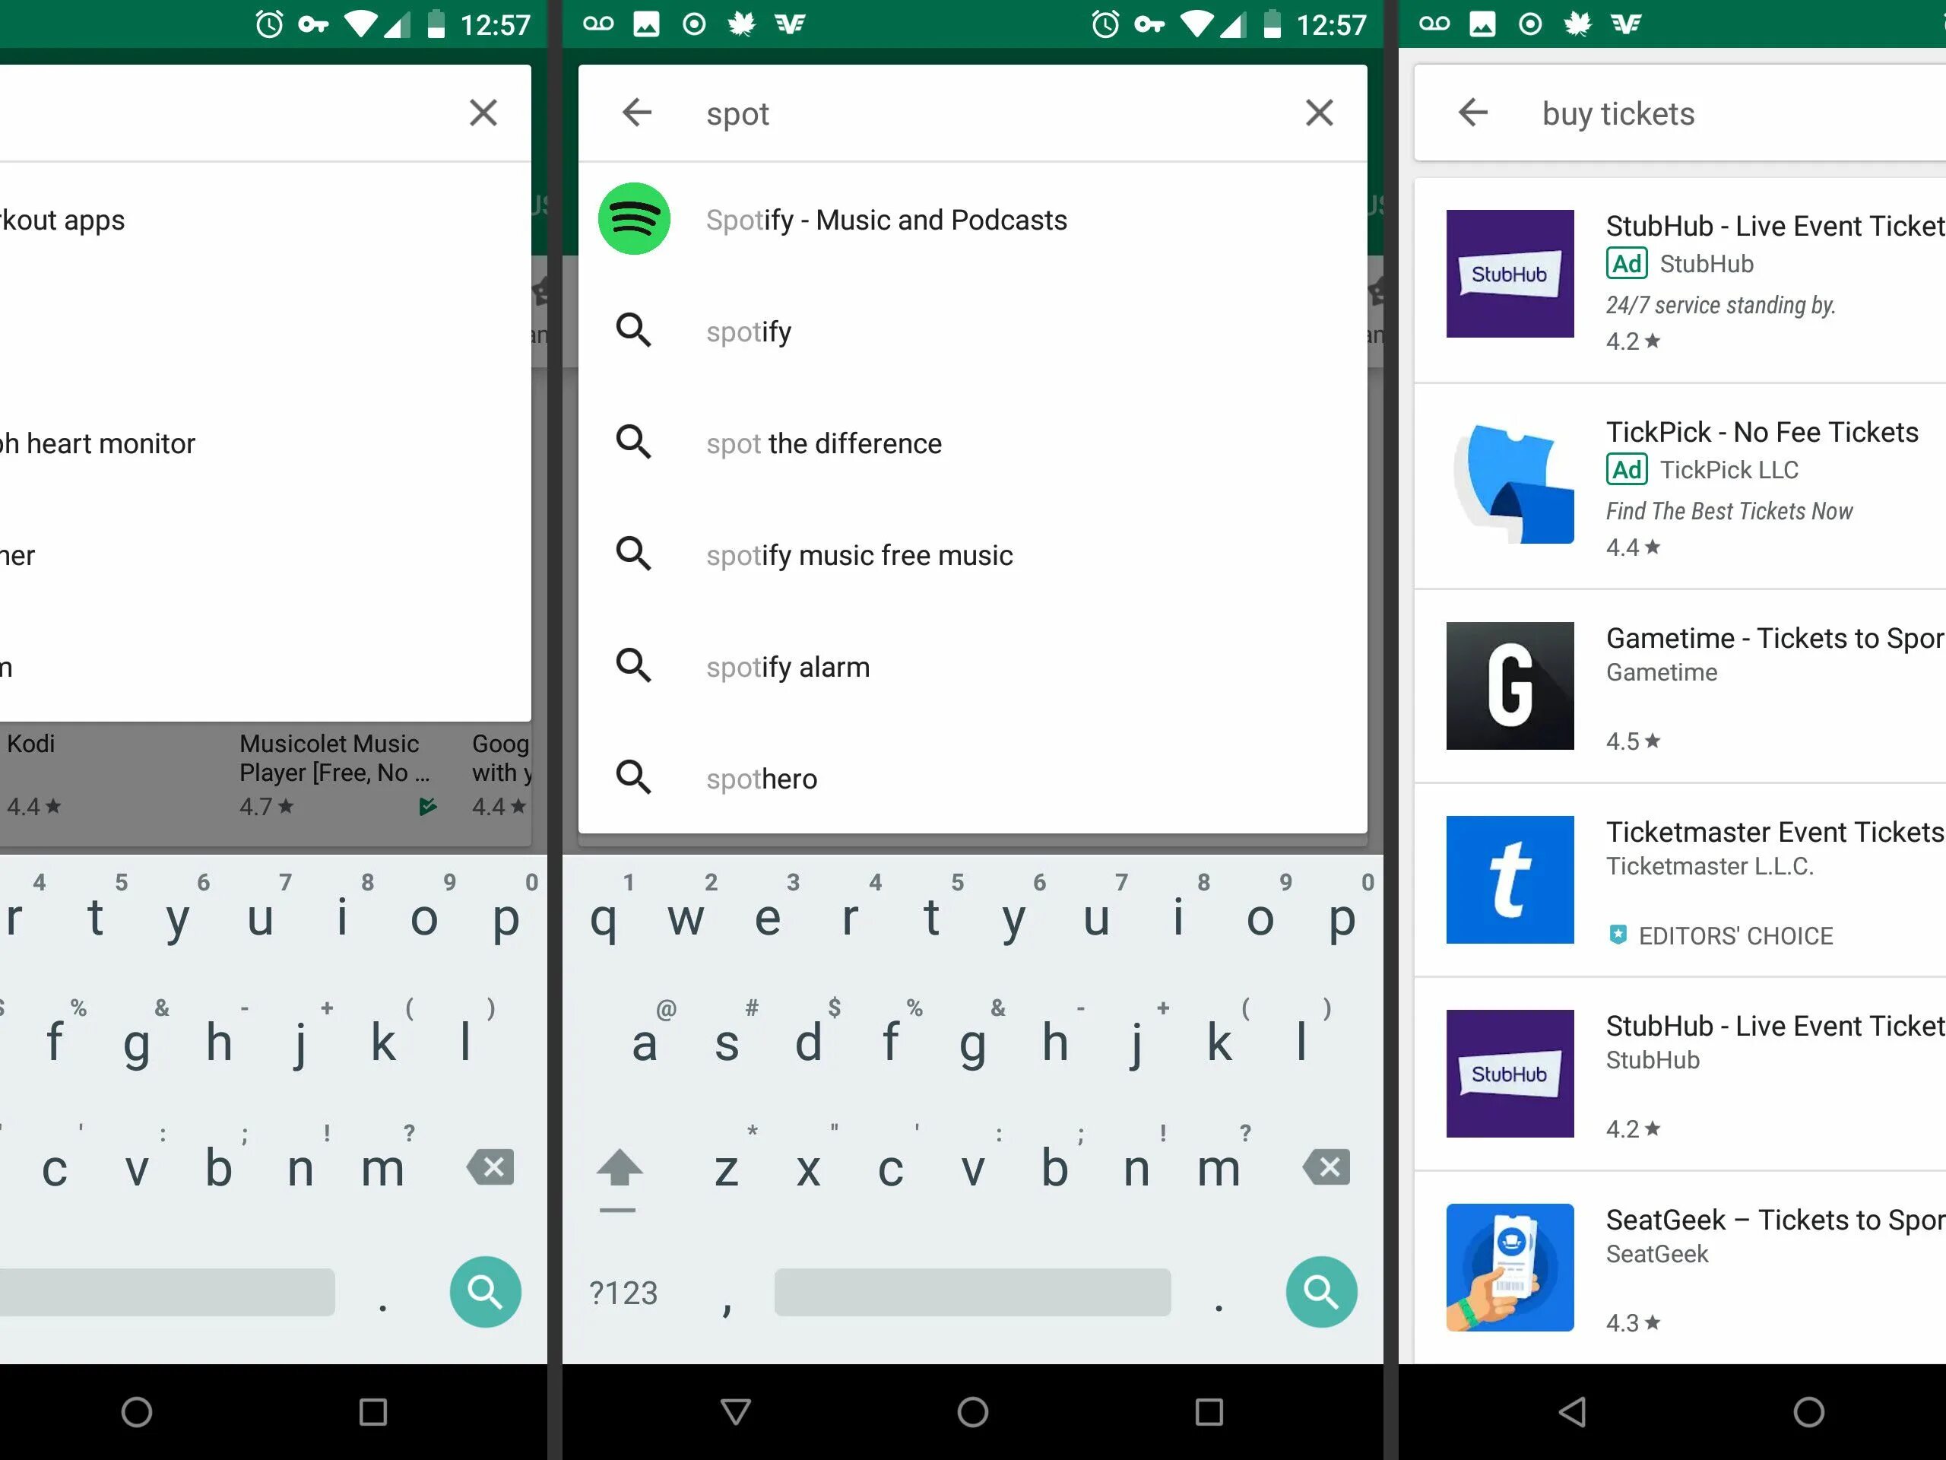Open the Gametime app icon
The image size is (1946, 1460).
pos(1510,686)
